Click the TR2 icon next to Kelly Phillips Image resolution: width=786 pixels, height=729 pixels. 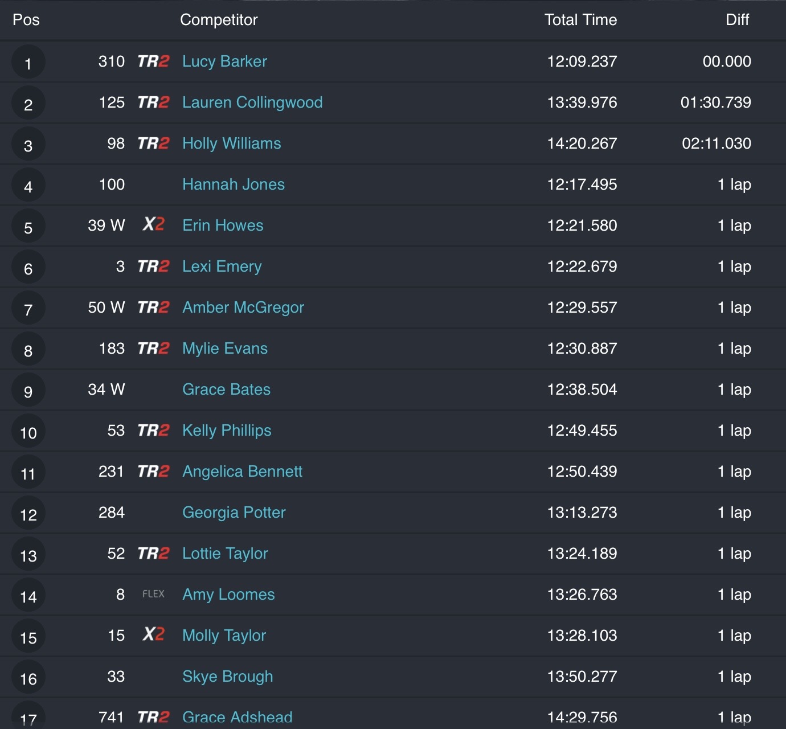(x=153, y=431)
